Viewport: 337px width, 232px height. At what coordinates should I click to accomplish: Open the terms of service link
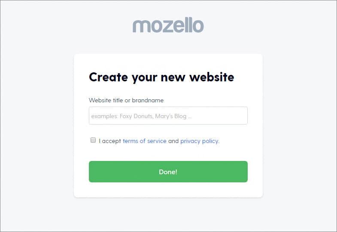point(144,141)
